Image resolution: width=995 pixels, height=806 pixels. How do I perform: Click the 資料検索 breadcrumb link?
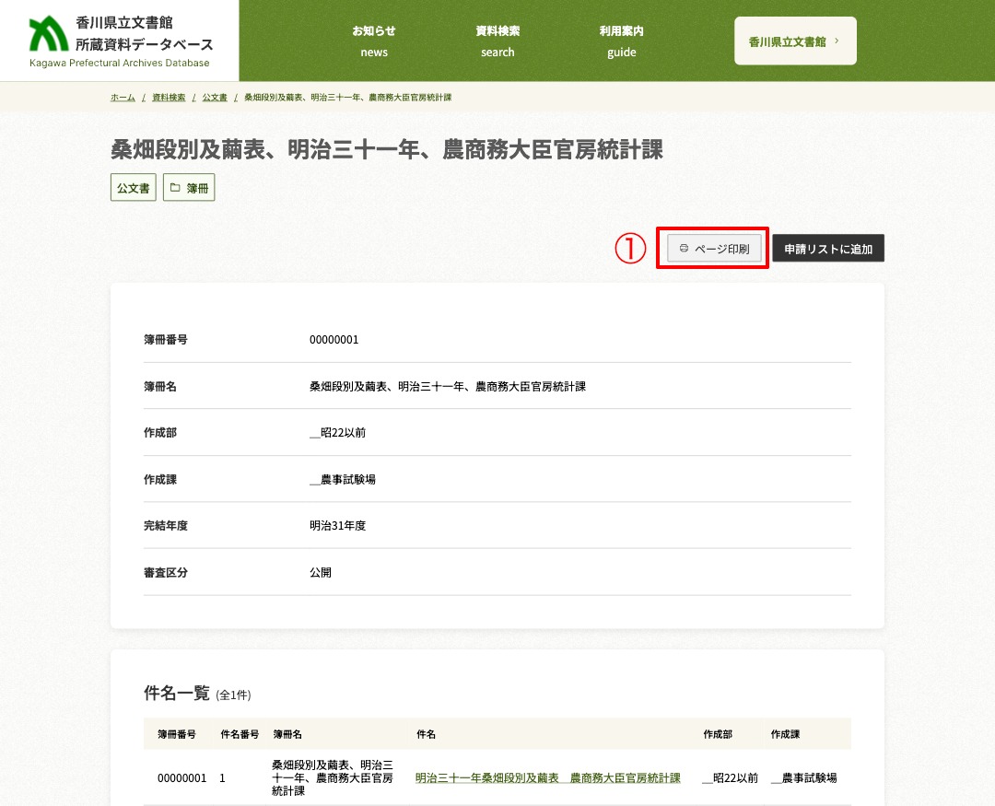[169, 97]
